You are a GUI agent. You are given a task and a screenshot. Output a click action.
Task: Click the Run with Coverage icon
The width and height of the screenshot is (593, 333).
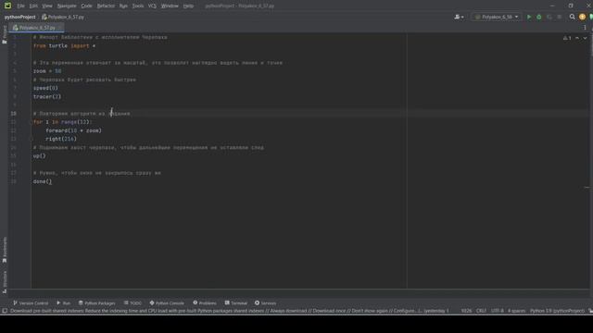point(549,17)
